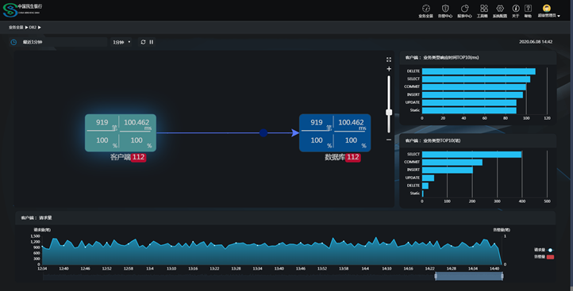573x291 pixels.
Task: Click DB2 in the breadcrumb
Action: point(33,28)
